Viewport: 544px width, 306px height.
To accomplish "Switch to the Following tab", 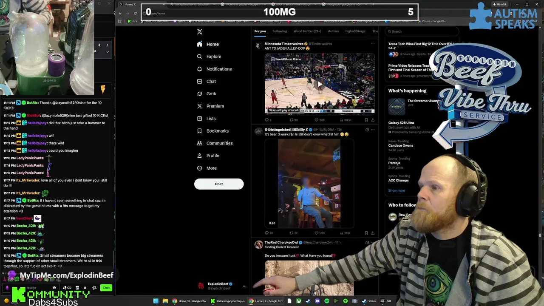I will (280, 31).
